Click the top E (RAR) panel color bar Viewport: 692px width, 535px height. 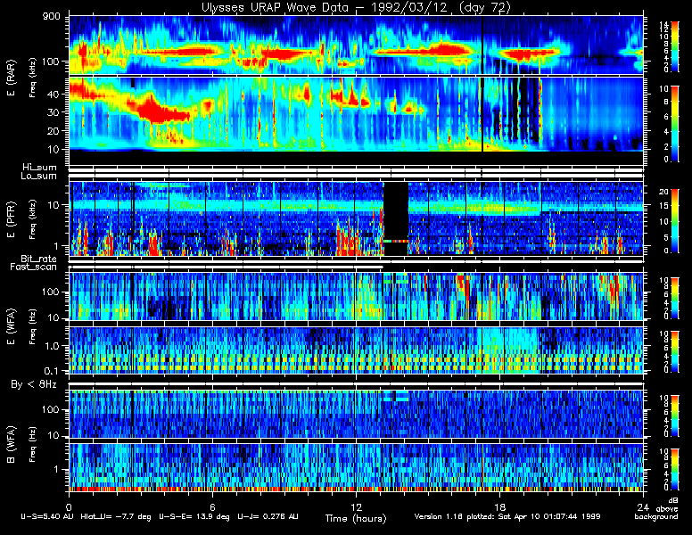[x=675, y=46]
